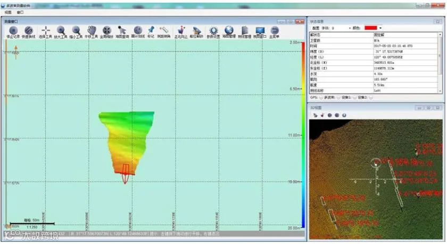Select the 卫星数 row showing N/A
The image size is (447, 244).
coord(374,40)
